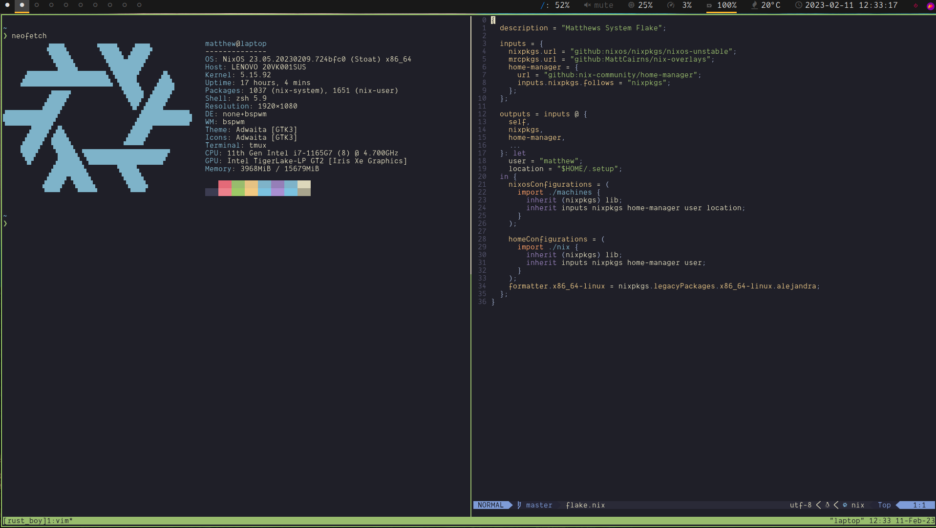Click the empty zsh prompt arrow
Image resolution: width=936 pixels, height=528 pixels.
(x=5, y=223)
